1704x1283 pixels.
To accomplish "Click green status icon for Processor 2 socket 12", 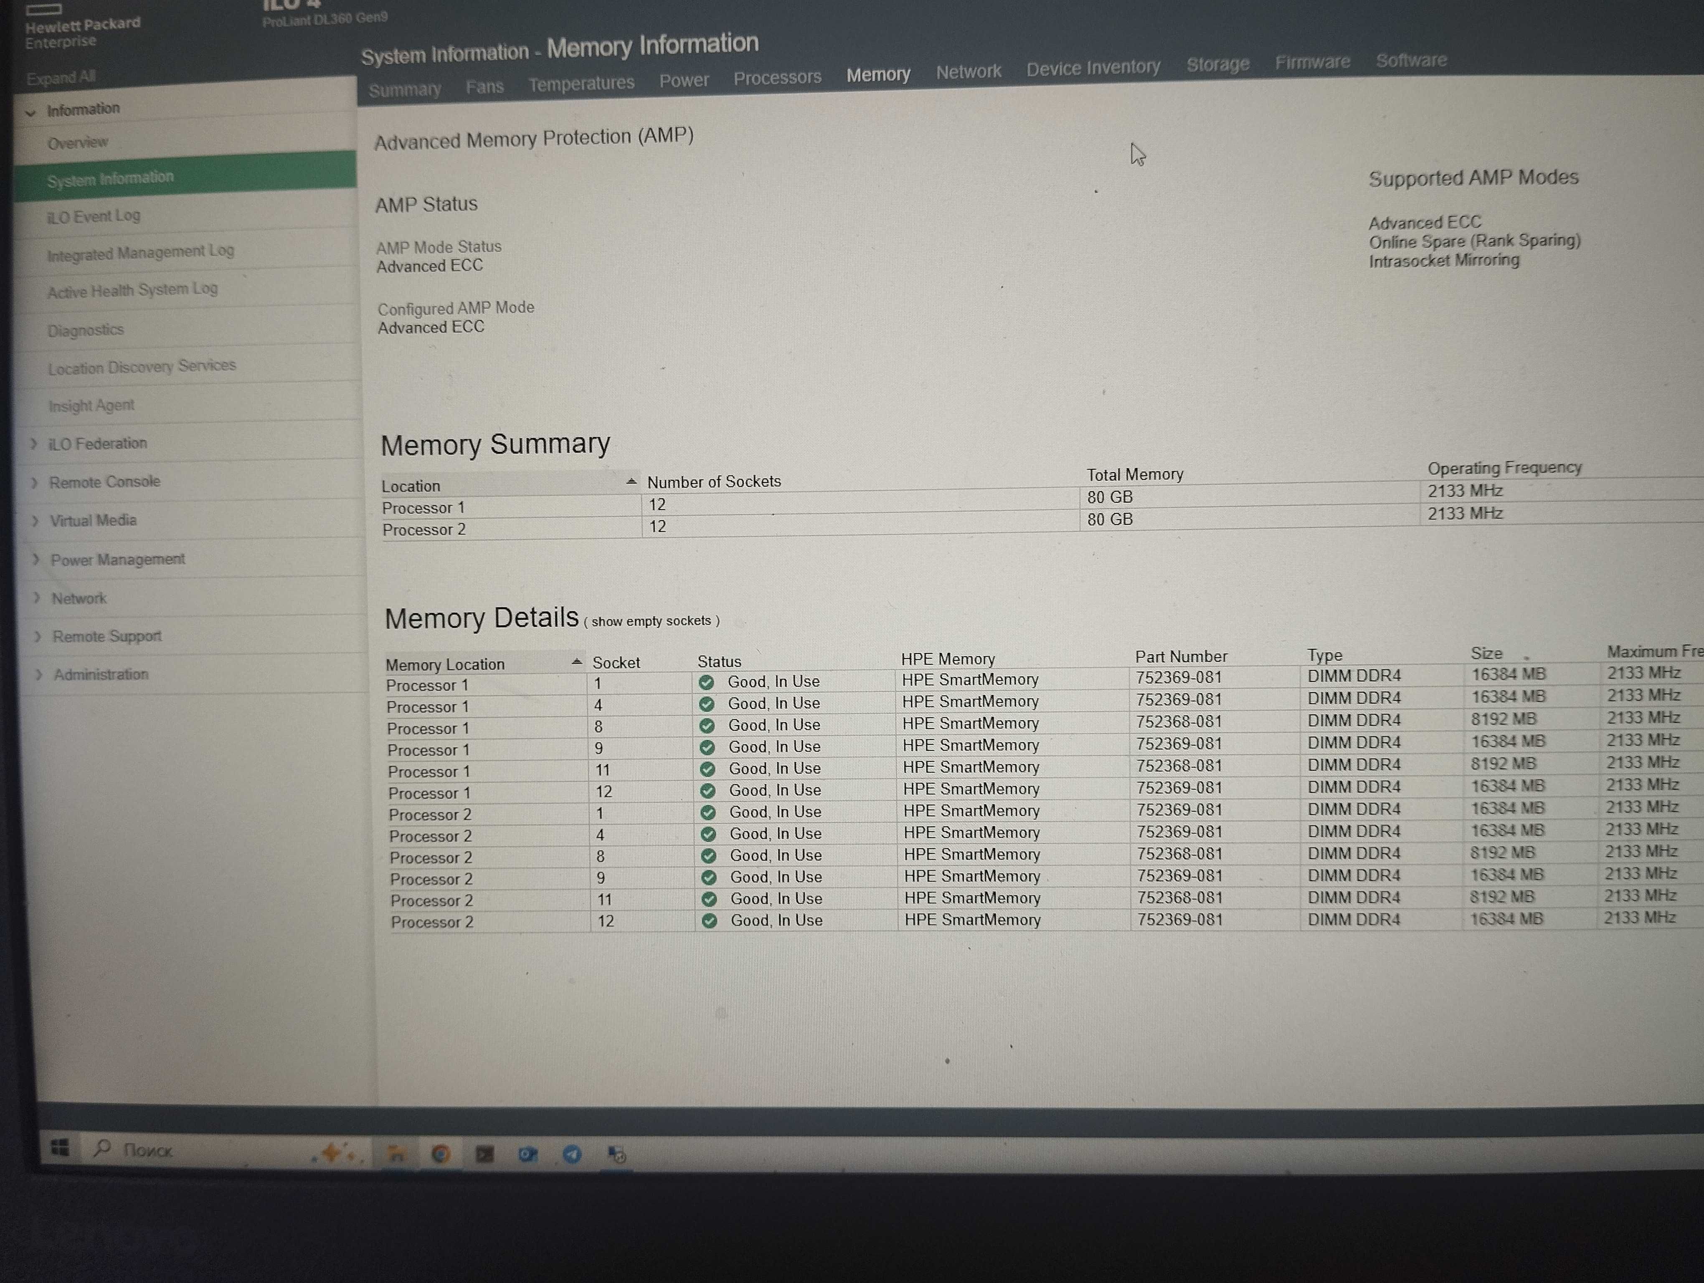I will 710,920.
